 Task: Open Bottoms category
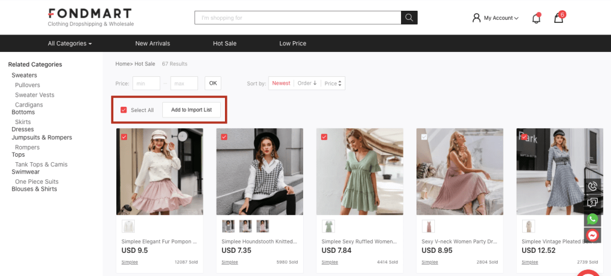[23, 112]
